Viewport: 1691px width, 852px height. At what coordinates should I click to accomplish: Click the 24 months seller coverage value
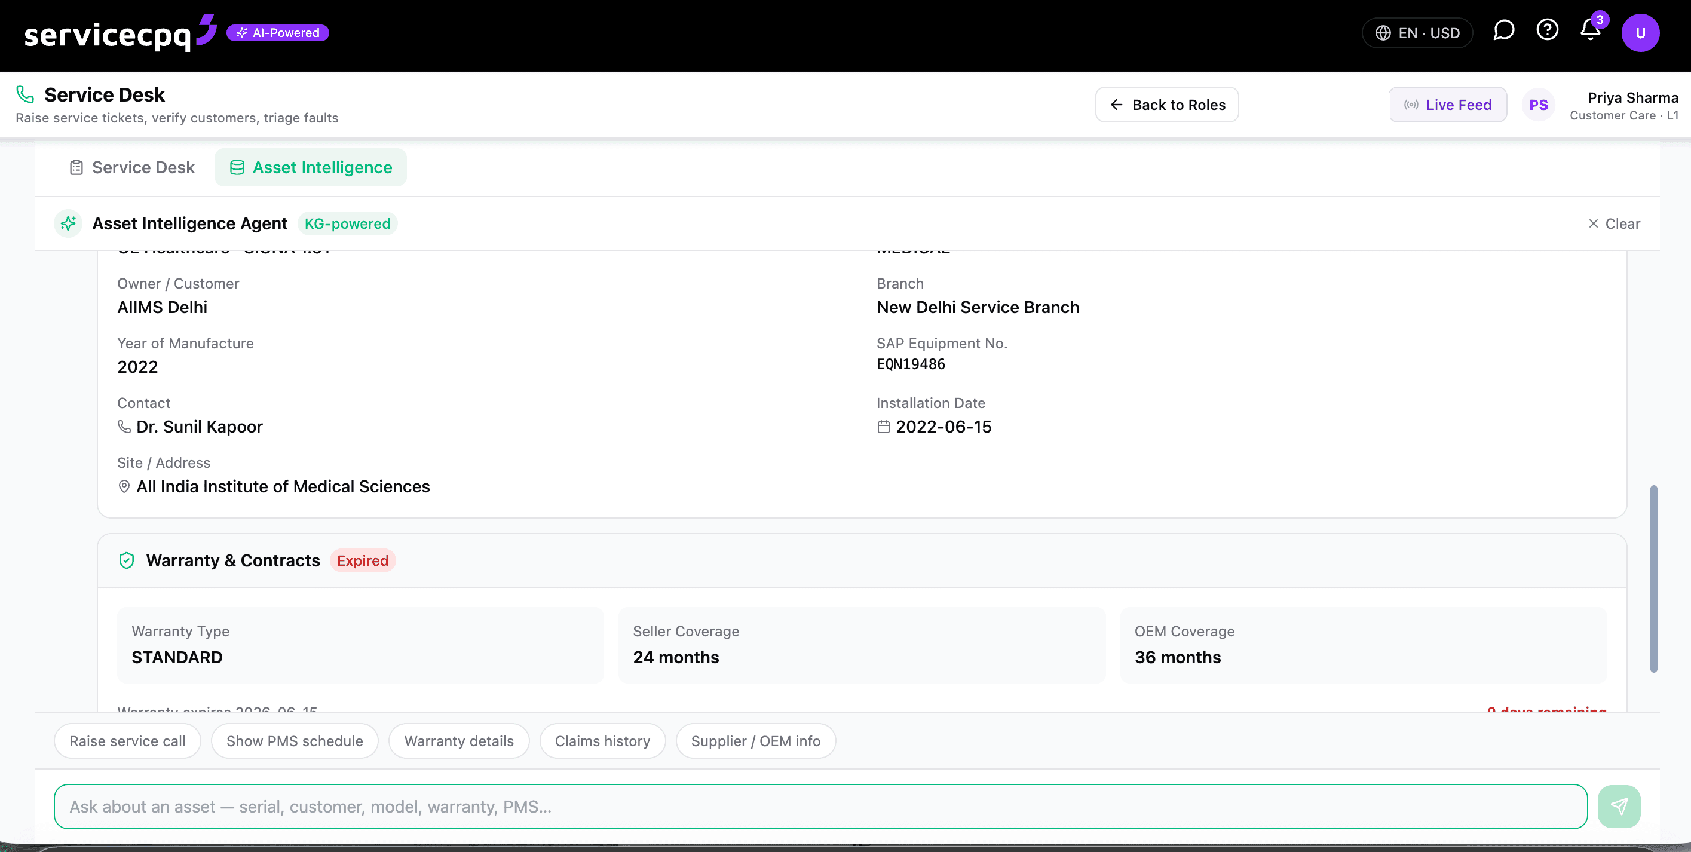coord(676,657)
